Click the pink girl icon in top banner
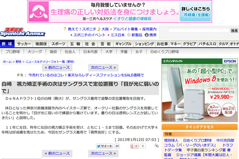Image resolution: width=239 pixels, height=159 pixels. click(x=39, y=12)
